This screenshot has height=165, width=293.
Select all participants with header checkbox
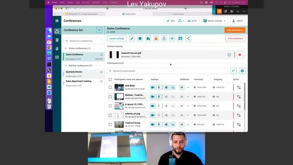click(110, 79)
